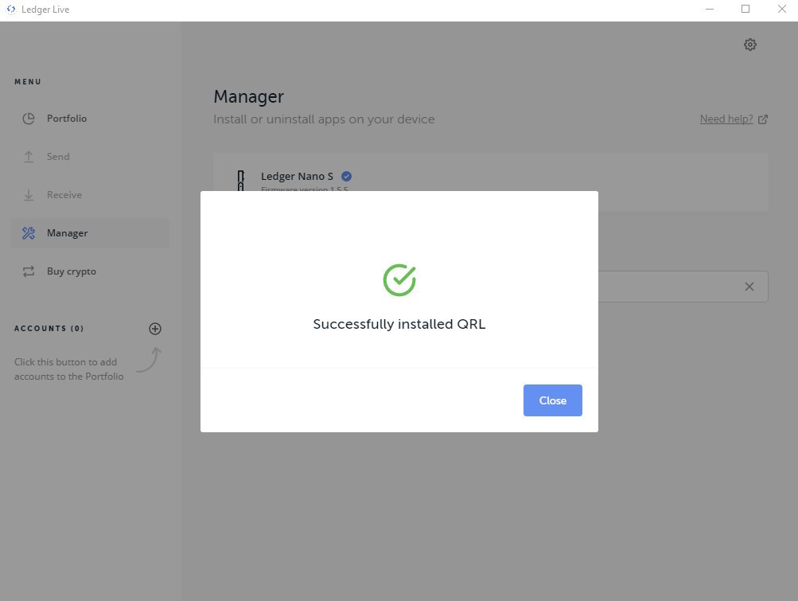Click the Buy crypto exchange icon
This screenshot has height=601, width=798.
coord(29,271)
